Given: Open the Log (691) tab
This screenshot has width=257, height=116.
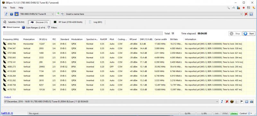Looking at the screenshot, I should (x=95, y=22).
